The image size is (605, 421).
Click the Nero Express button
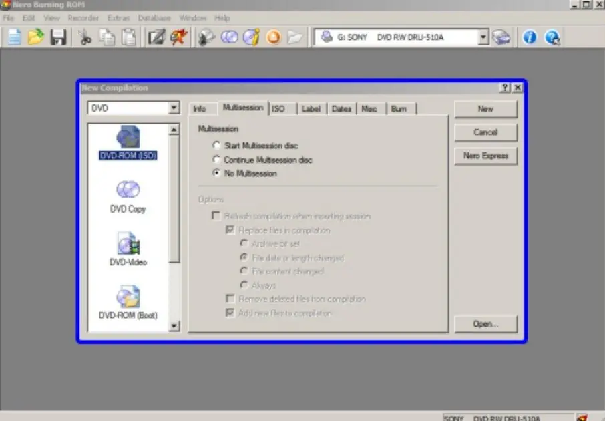tap(485, 156)
